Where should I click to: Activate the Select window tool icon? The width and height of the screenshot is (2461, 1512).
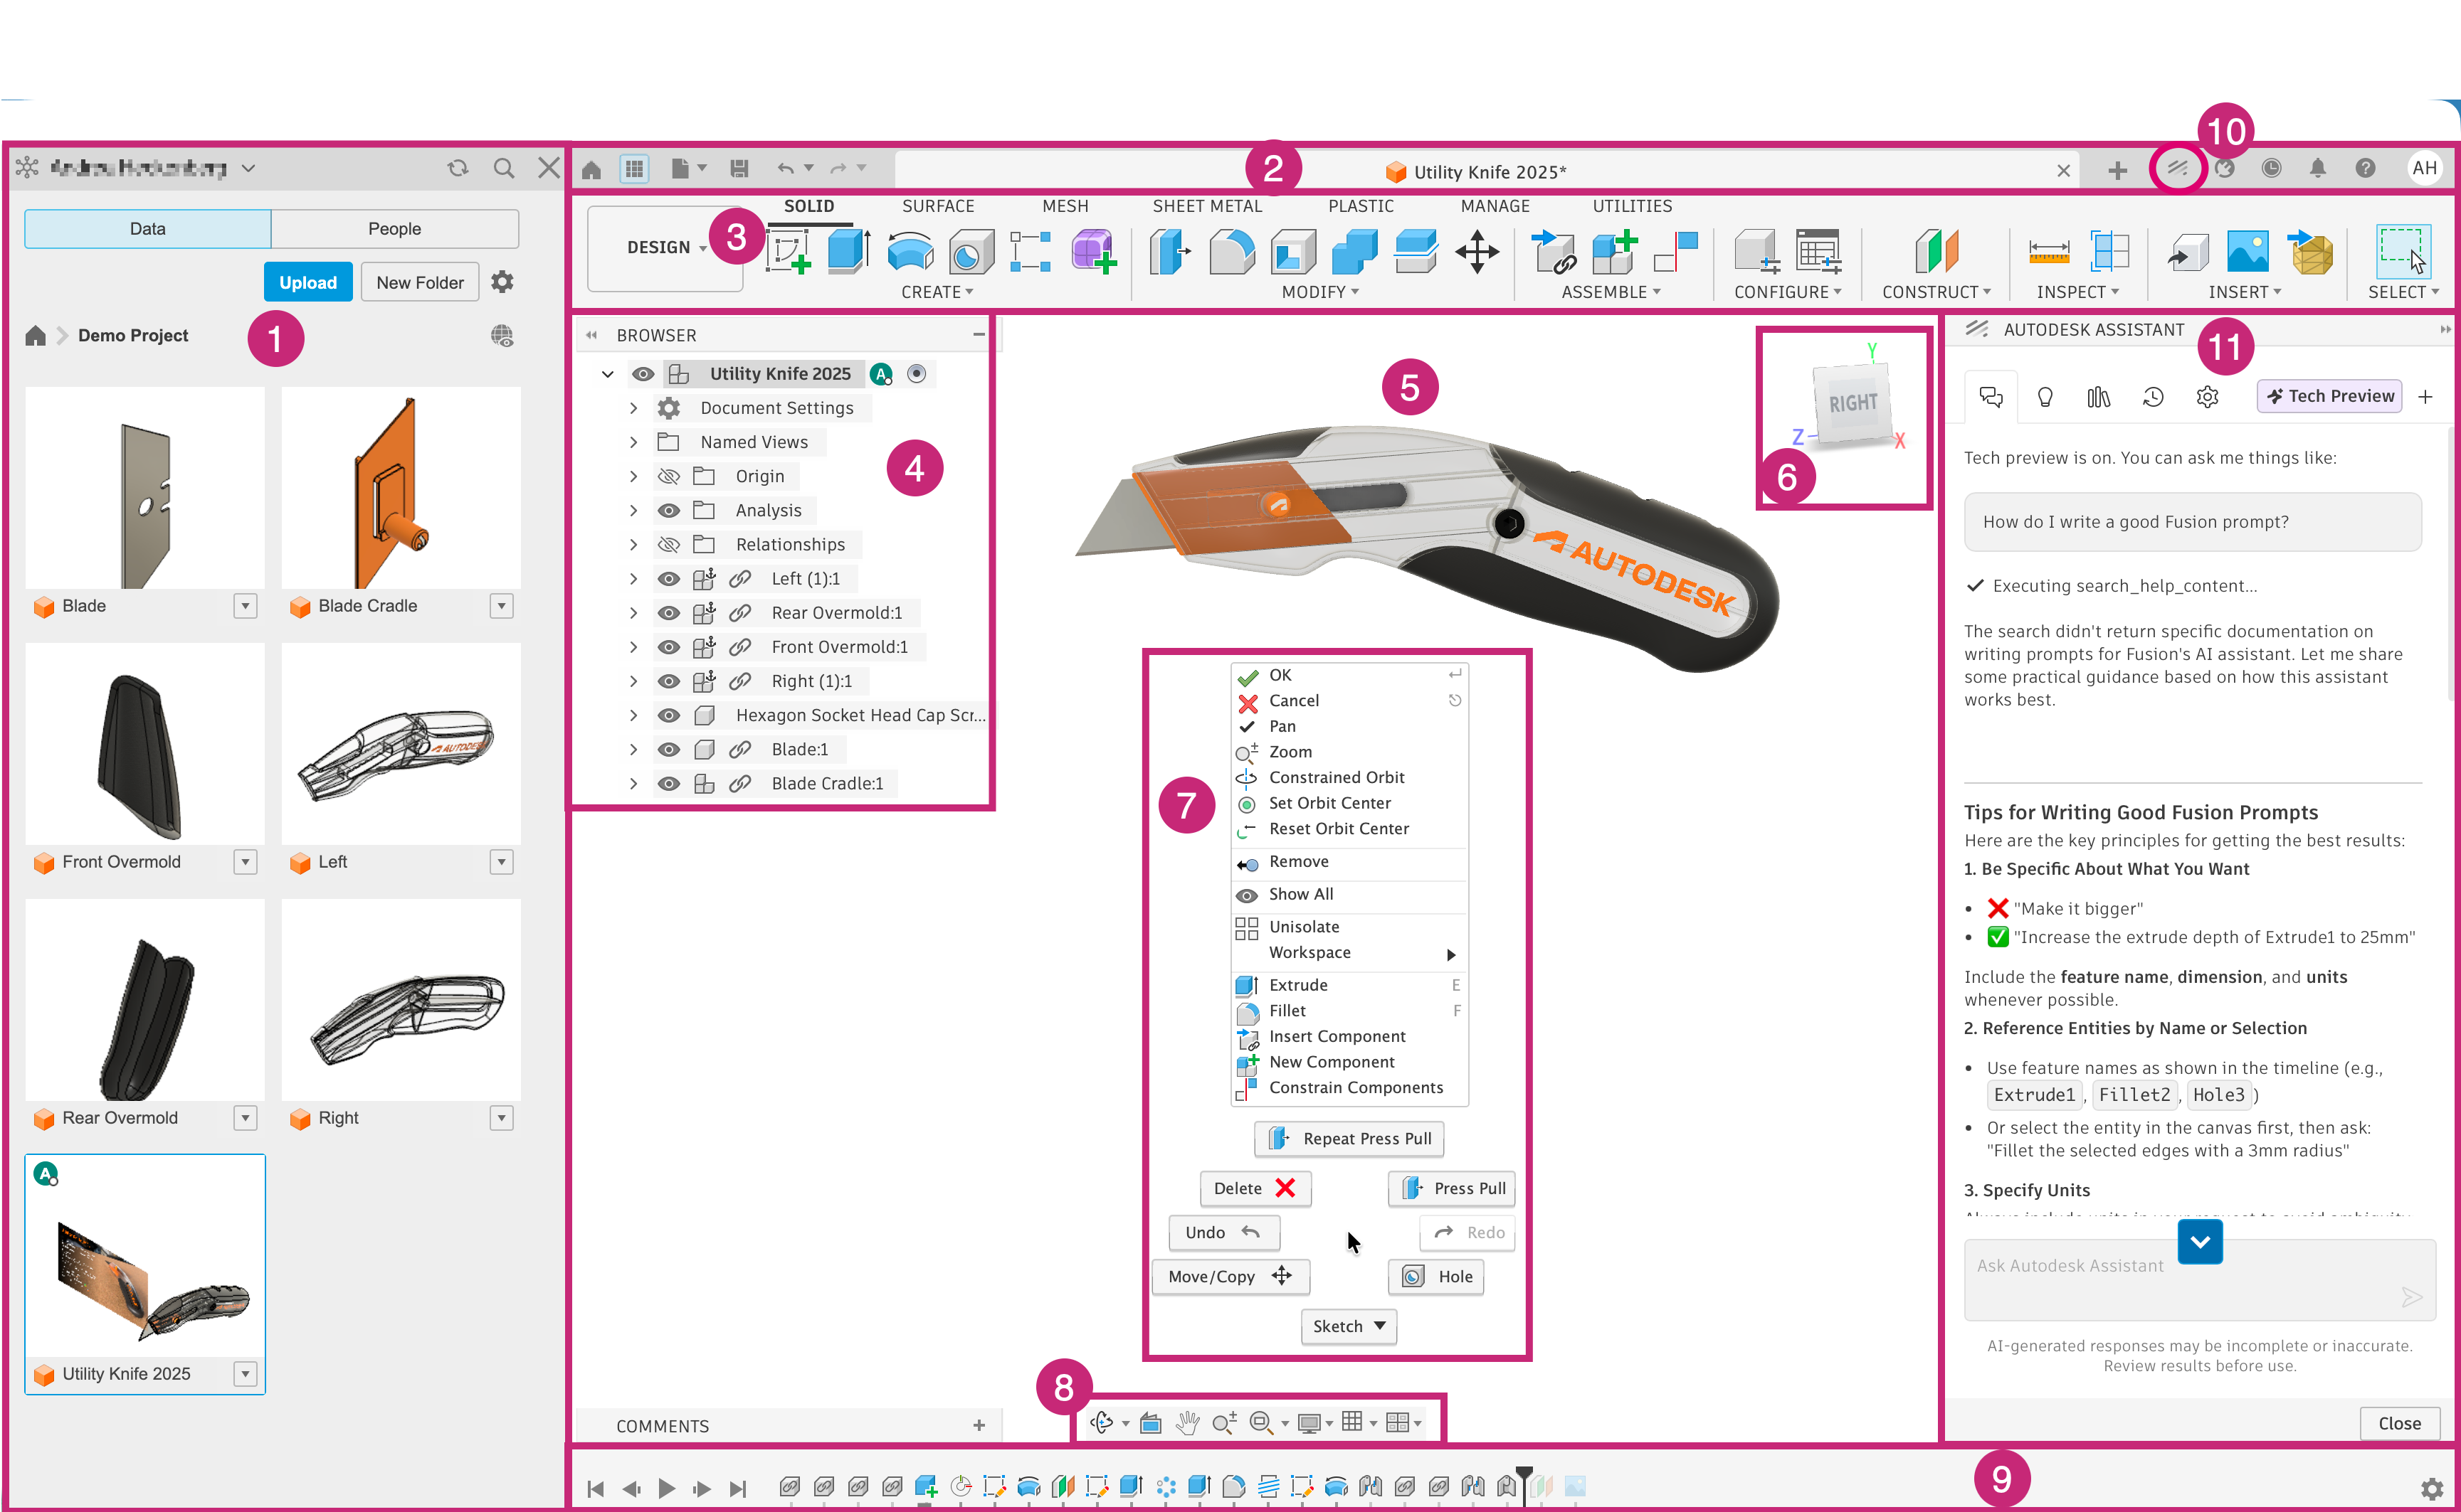pos(2402,250)
